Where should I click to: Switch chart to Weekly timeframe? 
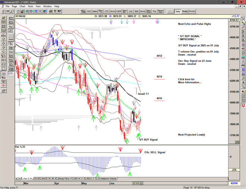click(x=184, y=12)
